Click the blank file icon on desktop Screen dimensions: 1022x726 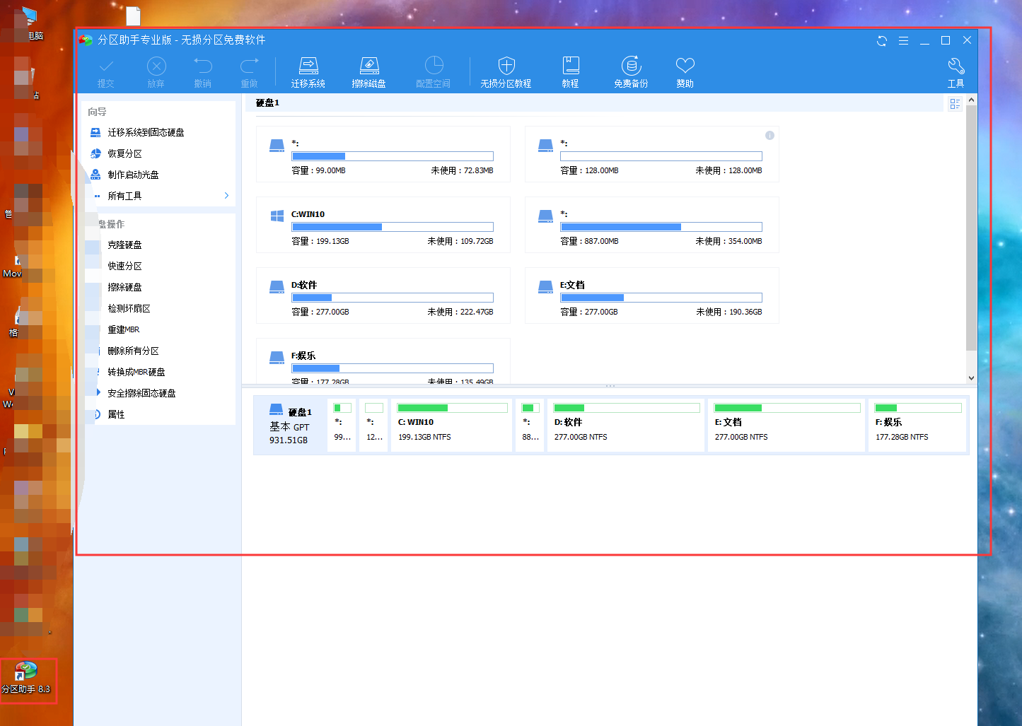pos(133,16)
